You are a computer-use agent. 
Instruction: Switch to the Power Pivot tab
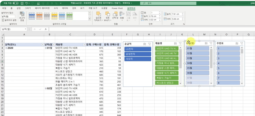click(x=117, y=8)
